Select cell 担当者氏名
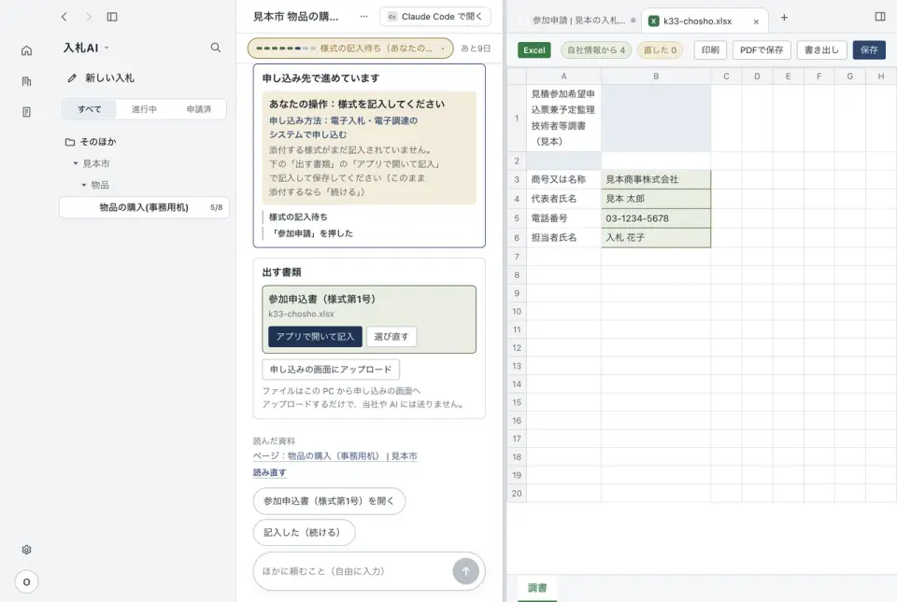This screenshot has height=602, width=897. (x=563, y=238)
